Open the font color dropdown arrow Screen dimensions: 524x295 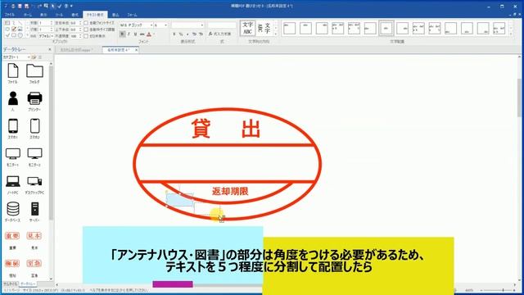coord(153,34)
